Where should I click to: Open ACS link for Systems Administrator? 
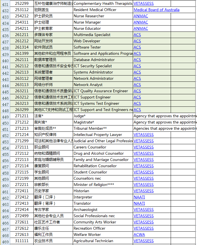pos(137,72)
